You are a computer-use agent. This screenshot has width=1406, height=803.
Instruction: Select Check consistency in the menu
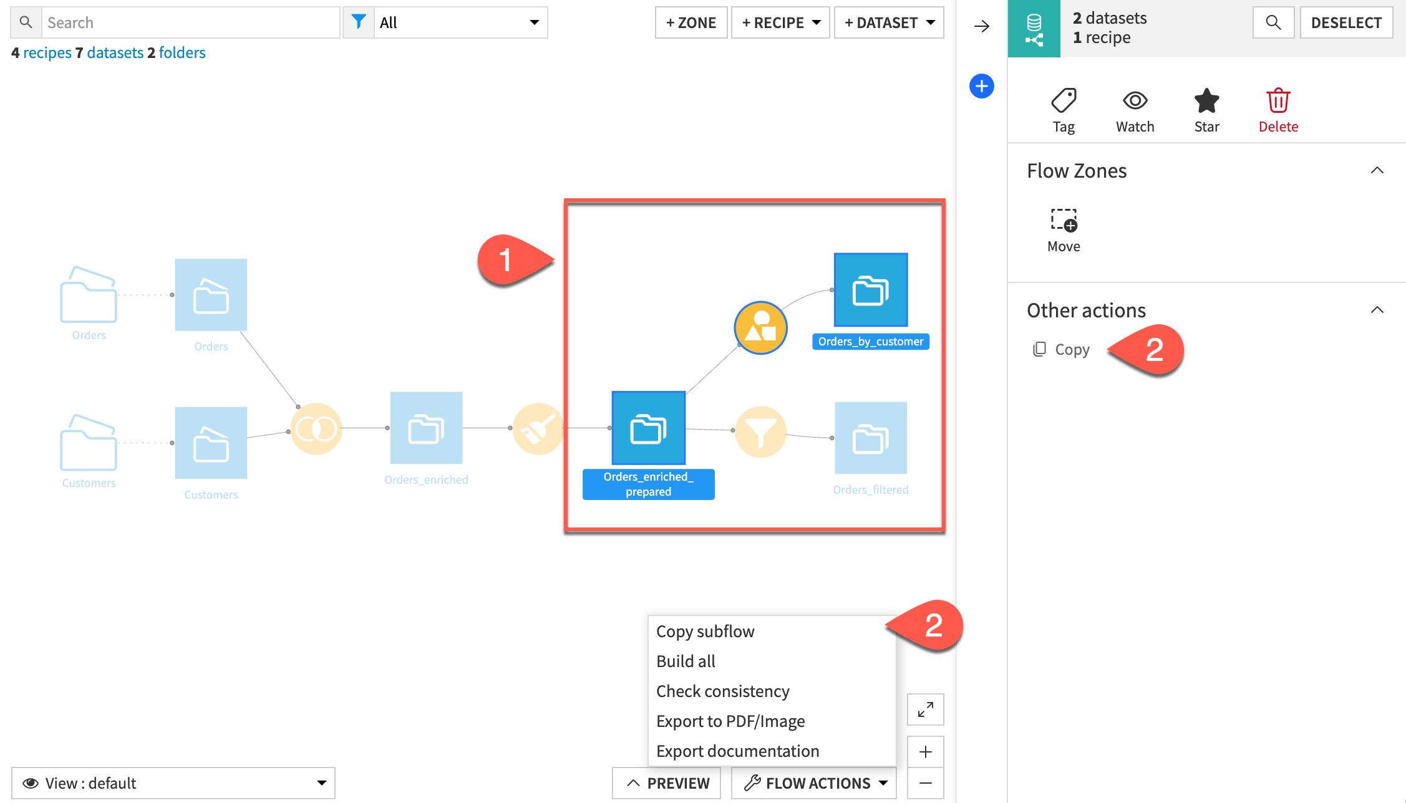pyautogui.click(x=722, y=691)
